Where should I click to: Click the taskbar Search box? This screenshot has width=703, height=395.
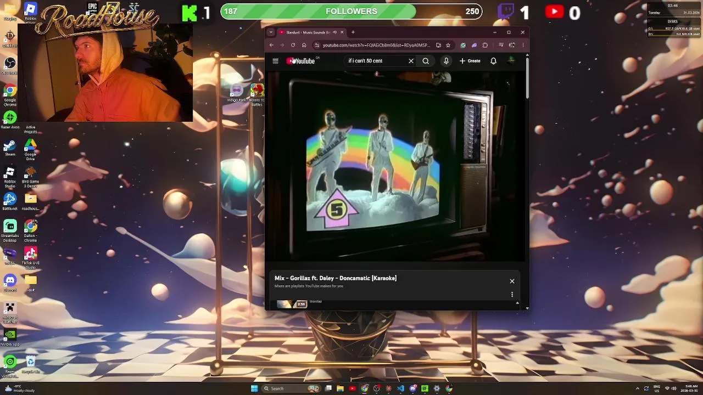pyautogui.click(x=291, y=388)
